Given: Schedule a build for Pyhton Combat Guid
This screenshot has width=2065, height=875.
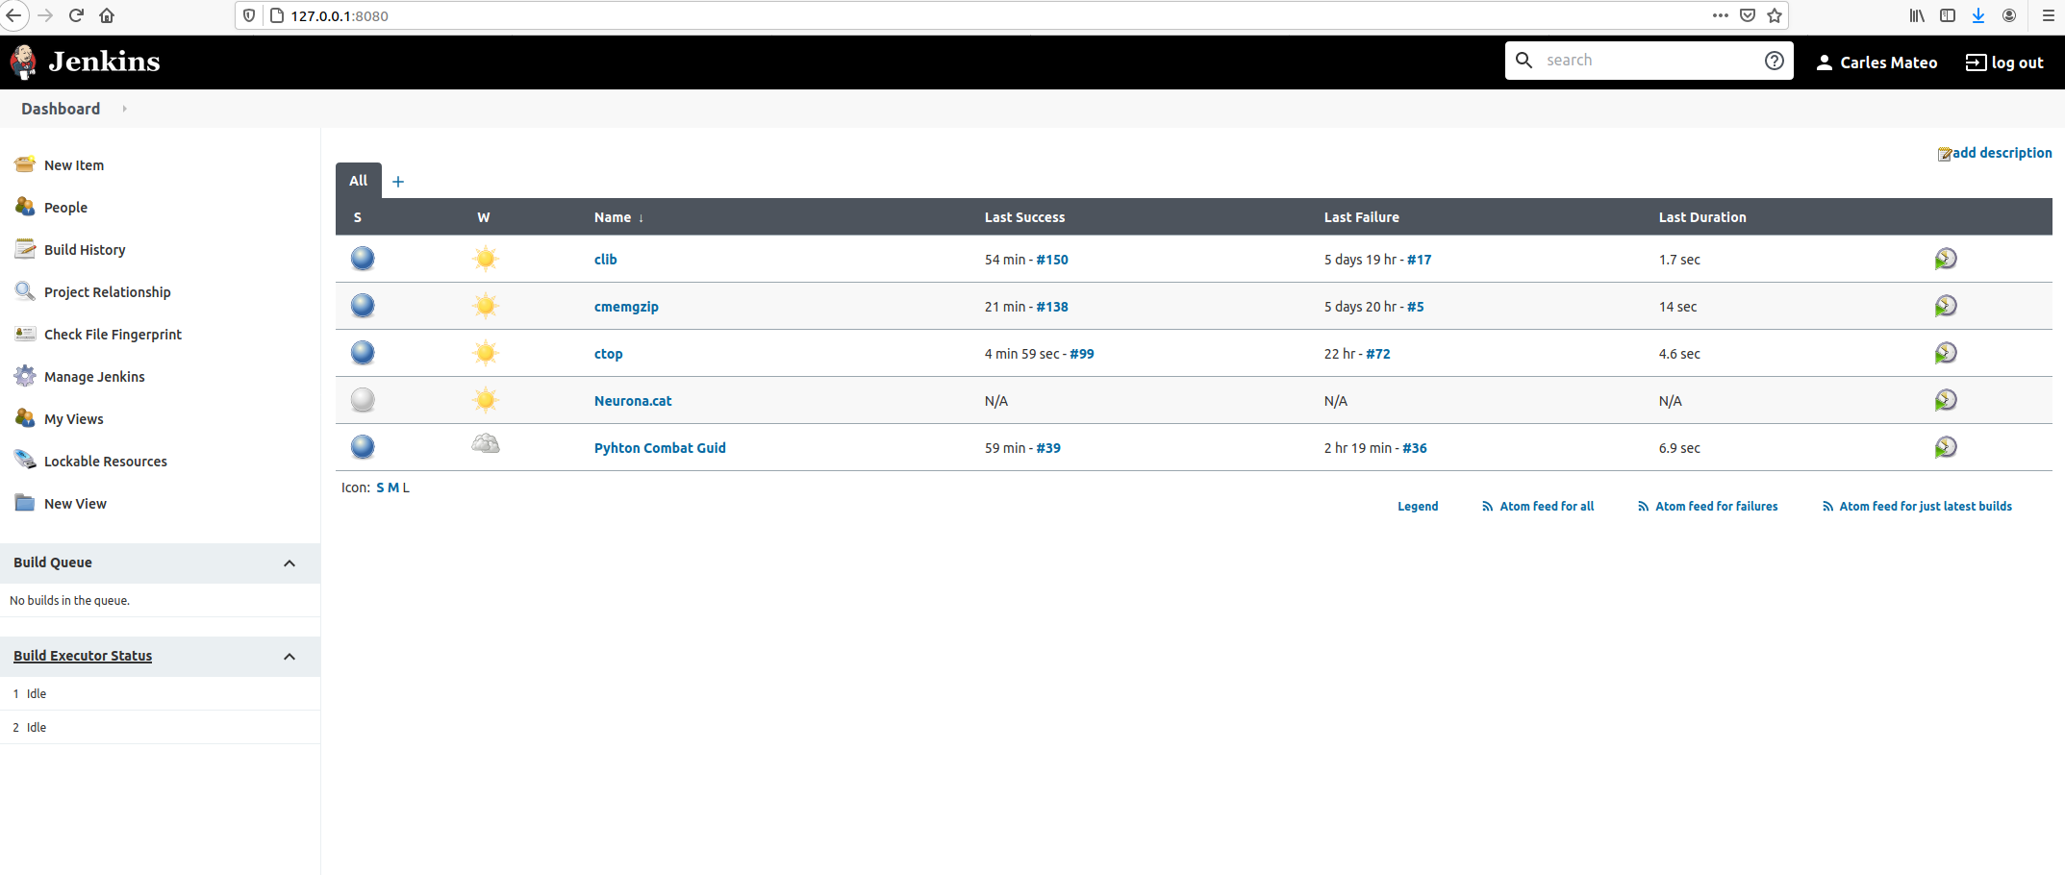Looking at the screenshot, I should point(1946,447).
